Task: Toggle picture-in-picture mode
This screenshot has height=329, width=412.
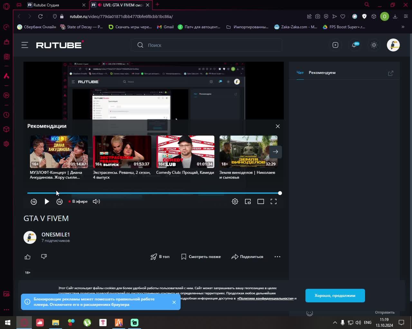Action: (x=248, y=201)
